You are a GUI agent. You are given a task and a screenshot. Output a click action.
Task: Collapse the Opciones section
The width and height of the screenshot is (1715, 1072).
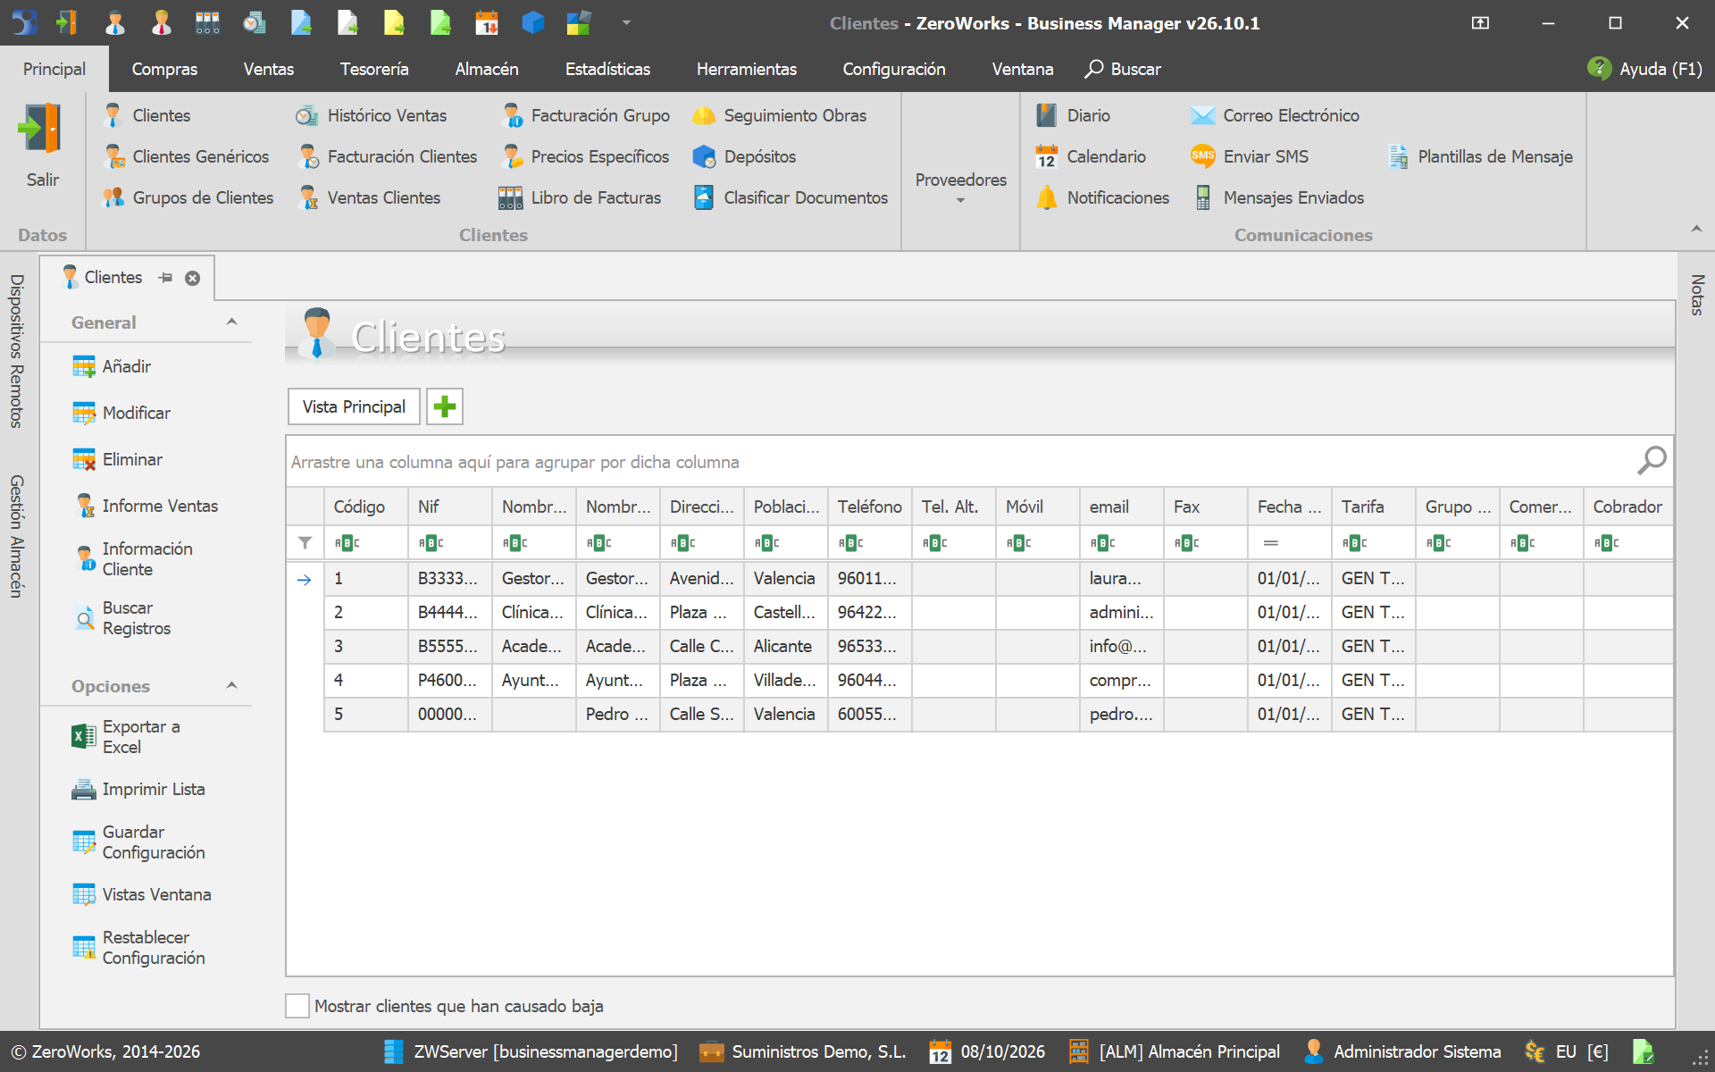[231, 686]
